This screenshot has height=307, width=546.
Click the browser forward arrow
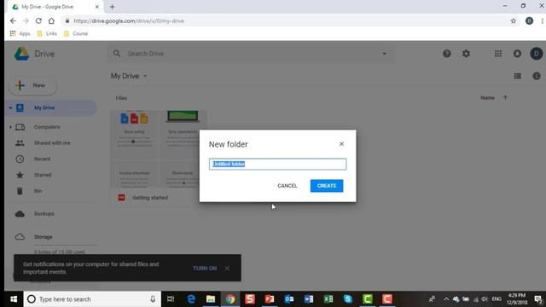(26, 20)
